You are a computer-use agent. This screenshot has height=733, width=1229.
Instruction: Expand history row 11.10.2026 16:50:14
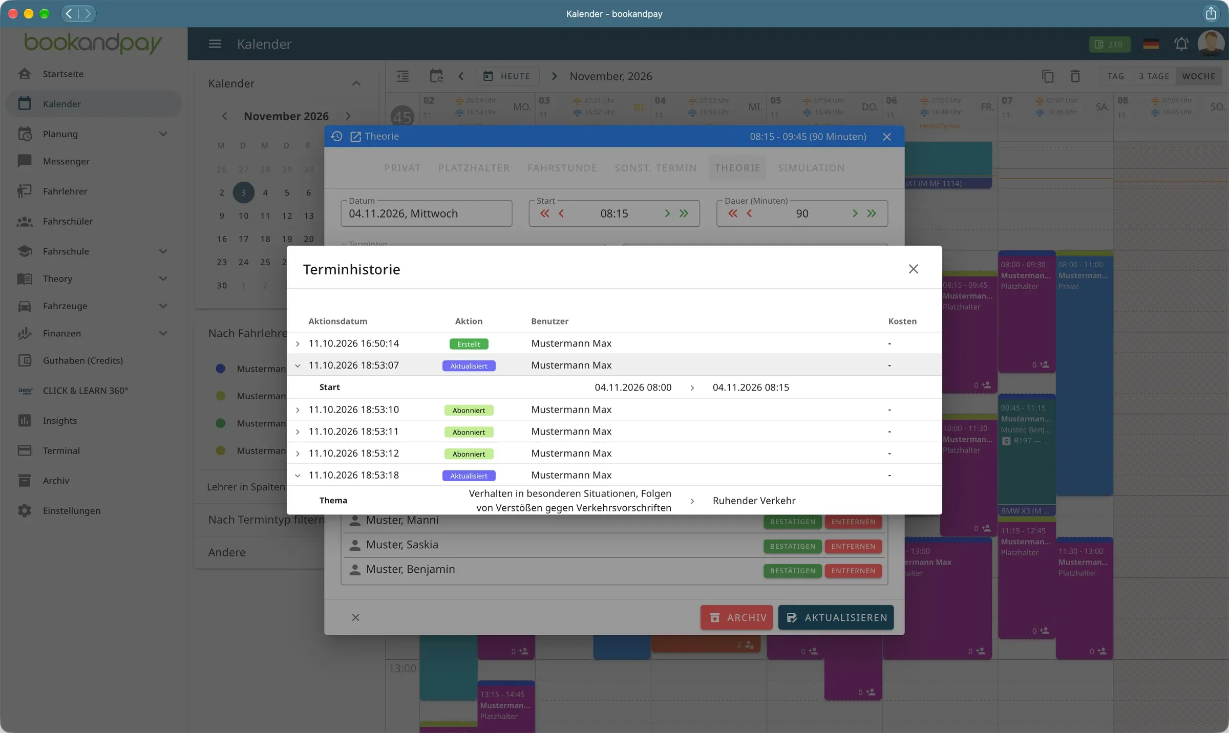tap(298, 344)
